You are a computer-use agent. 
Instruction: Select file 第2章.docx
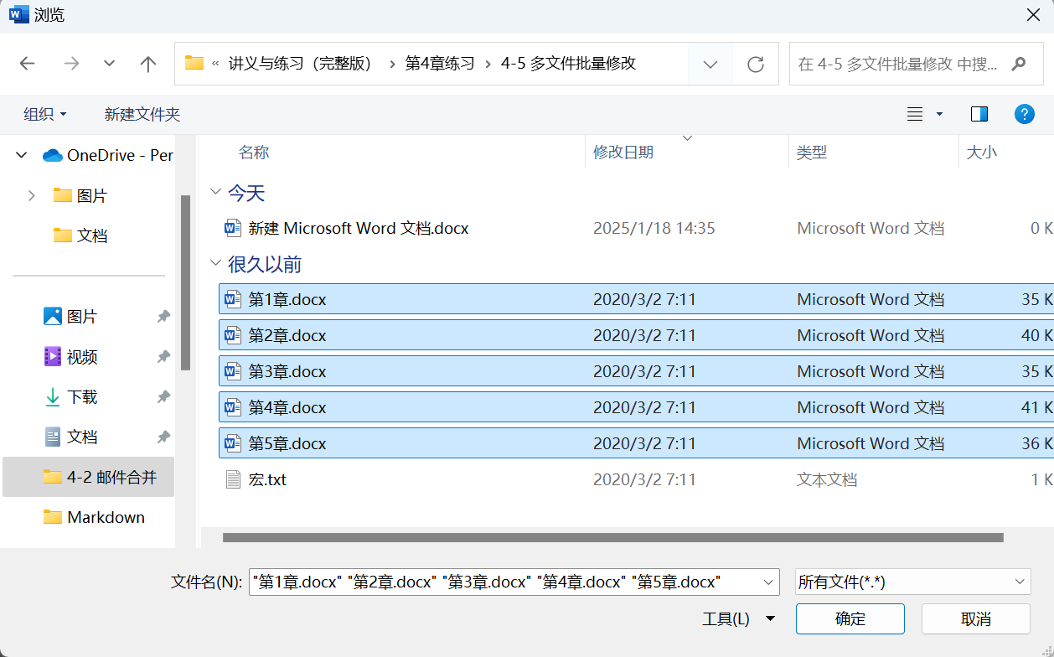click(x=636, y=335)
